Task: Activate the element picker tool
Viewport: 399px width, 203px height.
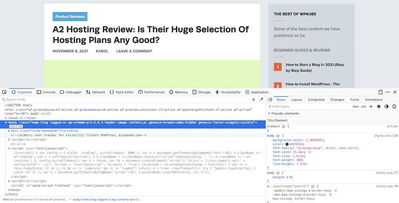Action: 4,92
